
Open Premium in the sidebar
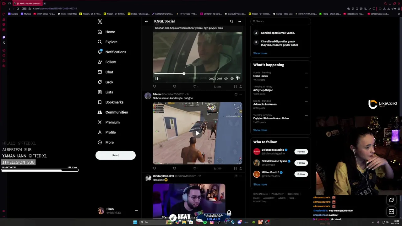109,122
